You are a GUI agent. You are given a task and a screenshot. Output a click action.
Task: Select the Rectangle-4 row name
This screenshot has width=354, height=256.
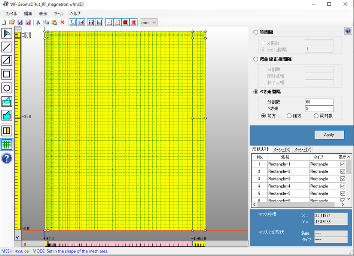point(279,186)
